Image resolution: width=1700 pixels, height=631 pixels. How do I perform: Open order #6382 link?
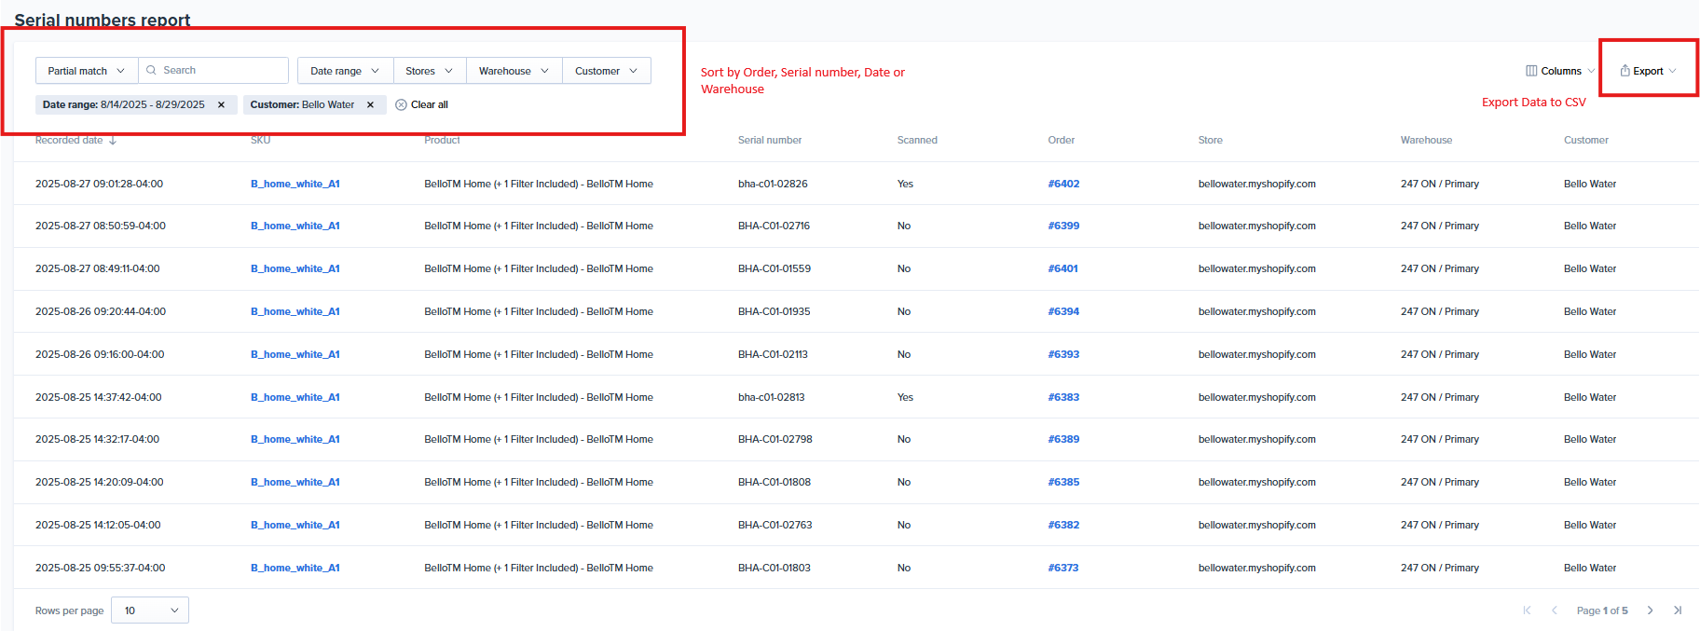[x=1063, y=525]
